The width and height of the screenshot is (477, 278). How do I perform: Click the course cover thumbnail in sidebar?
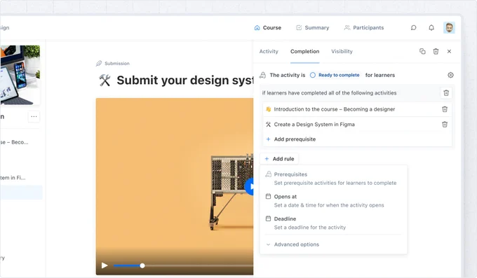20,75
